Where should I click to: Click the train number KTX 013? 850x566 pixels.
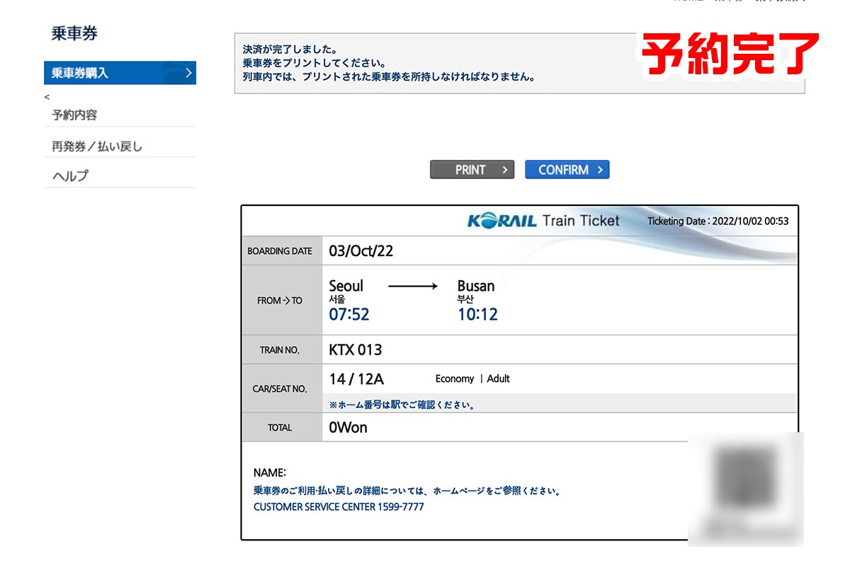356,350
